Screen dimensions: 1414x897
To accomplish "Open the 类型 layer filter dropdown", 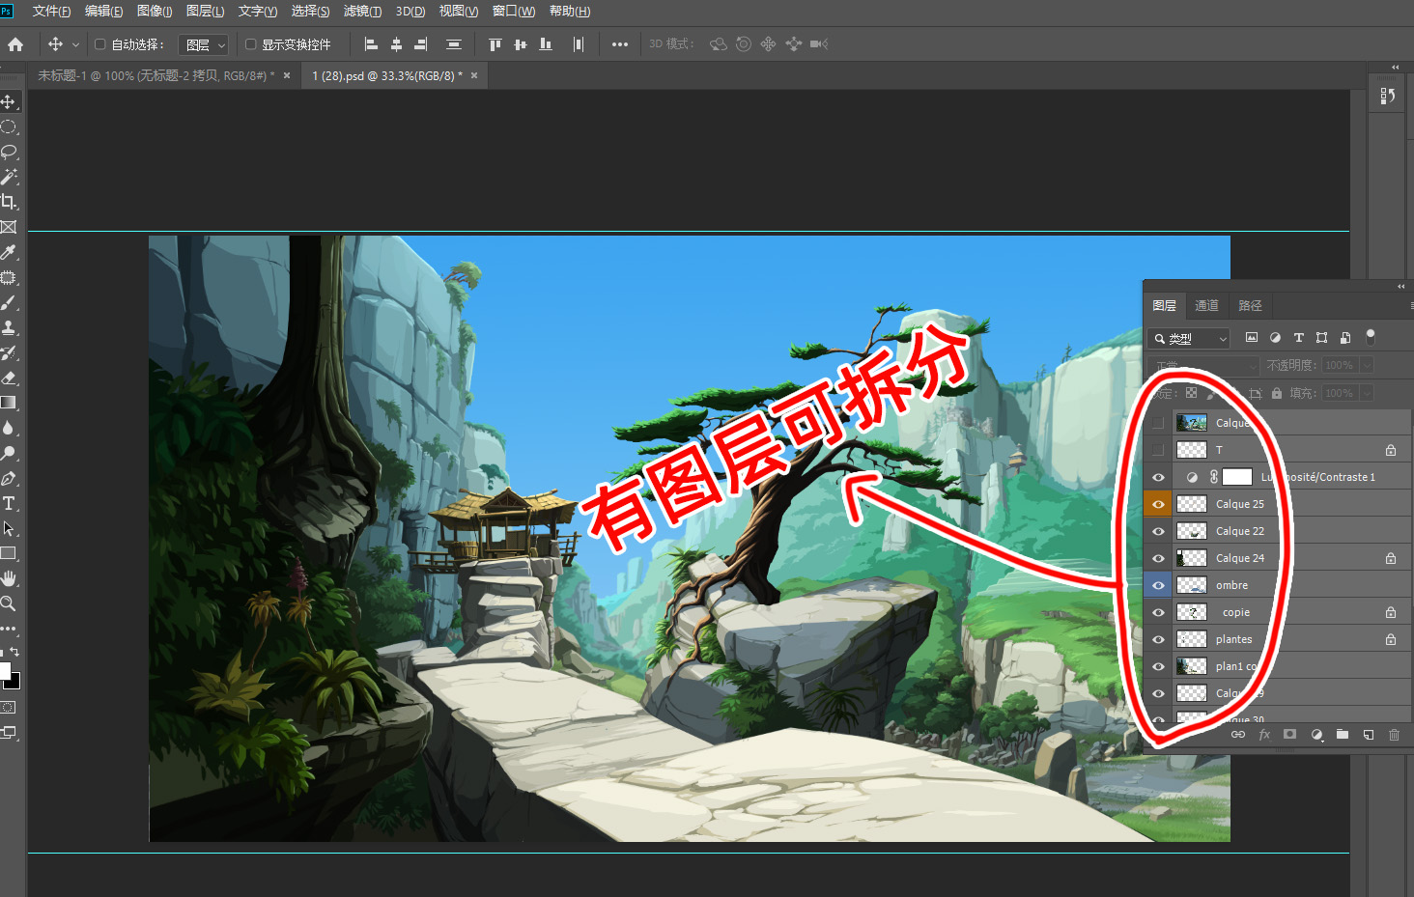I will pyautogui.click(x=1190, y=339).
